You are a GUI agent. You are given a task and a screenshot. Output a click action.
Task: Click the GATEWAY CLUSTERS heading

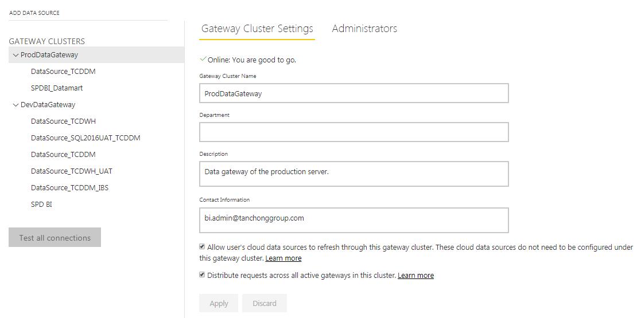coord(46,41)
